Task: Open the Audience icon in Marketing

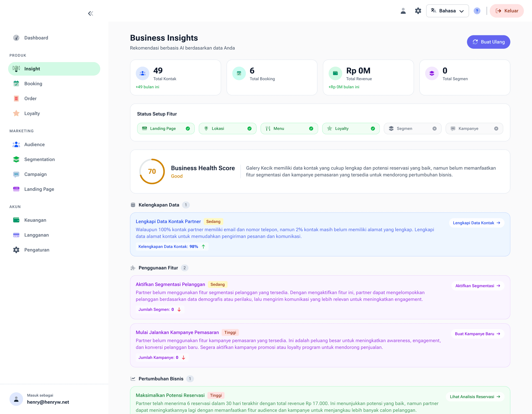Action: [x=16, y=144]
